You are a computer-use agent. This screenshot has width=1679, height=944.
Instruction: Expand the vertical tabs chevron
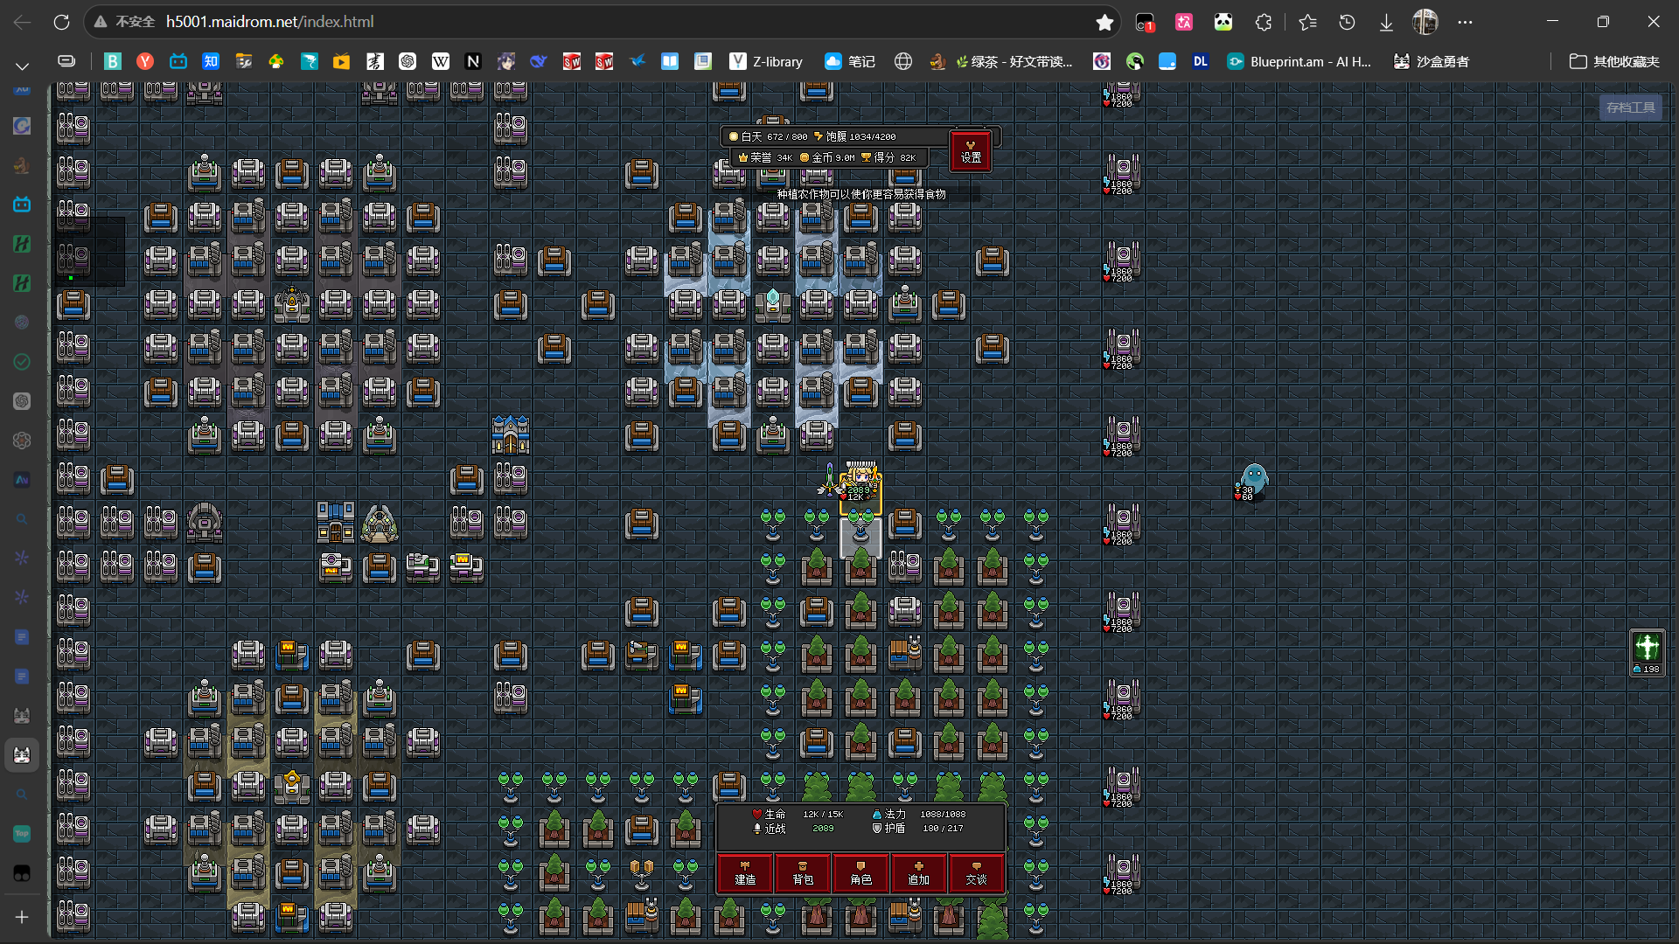(22, 66)
